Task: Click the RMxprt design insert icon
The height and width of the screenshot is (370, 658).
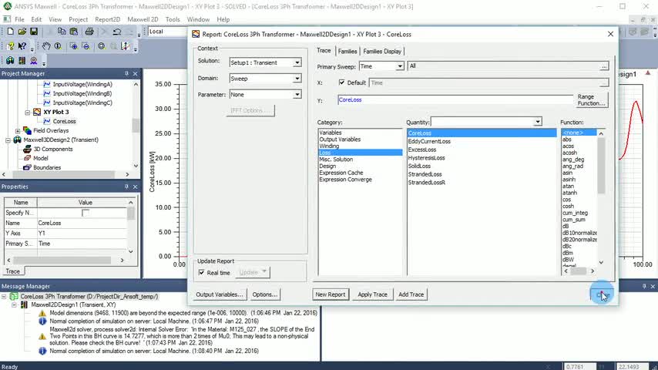Action: click(34, 60)
